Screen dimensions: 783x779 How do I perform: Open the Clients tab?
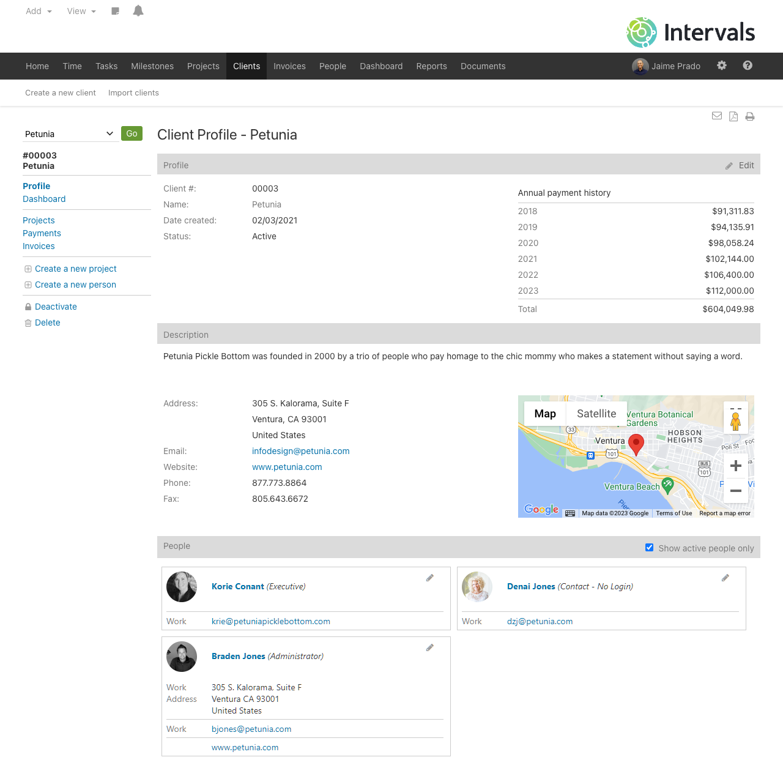pyautogui.click(x=247, y=66)
